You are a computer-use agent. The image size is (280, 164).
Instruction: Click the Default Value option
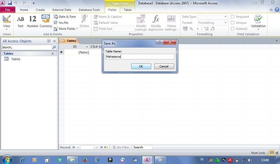point(106,23)
